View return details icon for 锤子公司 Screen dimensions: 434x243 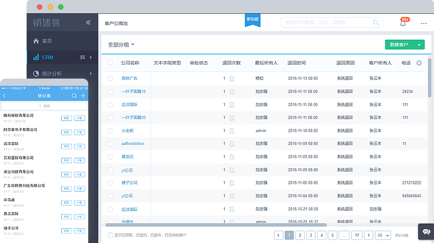click(232, 183)
